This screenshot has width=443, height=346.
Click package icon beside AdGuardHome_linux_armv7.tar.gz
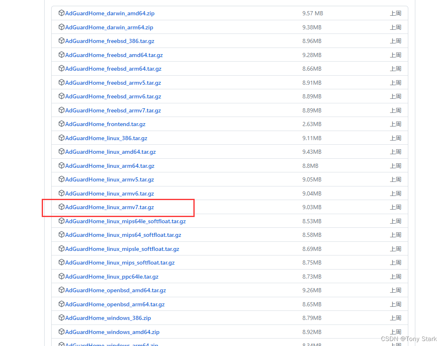pyautogui.click(x=61, y=207)
